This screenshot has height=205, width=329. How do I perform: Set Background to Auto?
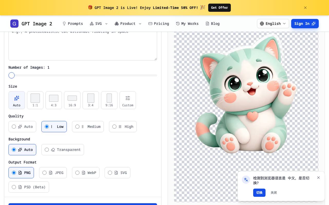22,150
